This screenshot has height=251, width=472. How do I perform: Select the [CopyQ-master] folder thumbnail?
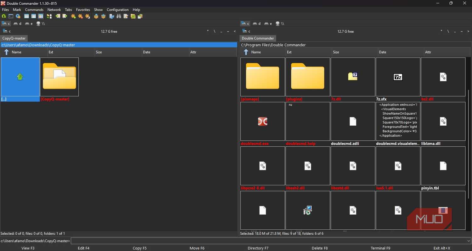point(59,79)
